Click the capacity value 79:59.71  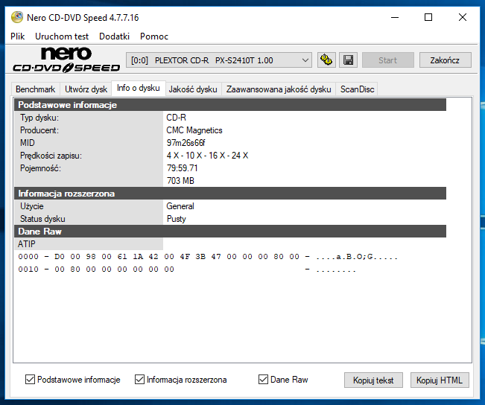pyautogui.click(x=182, y=168)
